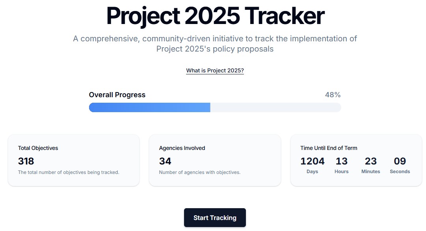Click the 13 hours countdown value
The height and width of the screenshot is (231, 426).
coord(342,161)
